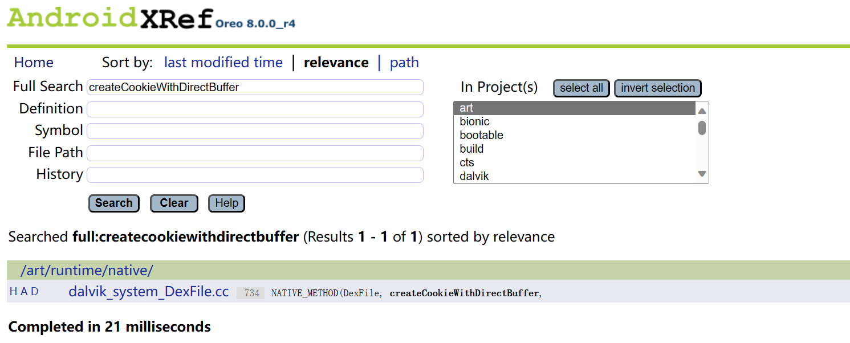Image resolution: width=850 pixels, height=343 pixels.
Task: Click invert selection button
Action: pyautogui.click(x=658, y=88)
